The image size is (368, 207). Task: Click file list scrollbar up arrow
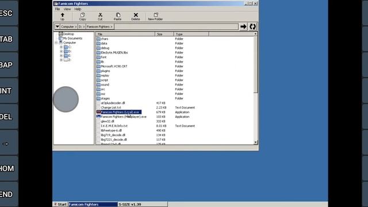[255, 34]
